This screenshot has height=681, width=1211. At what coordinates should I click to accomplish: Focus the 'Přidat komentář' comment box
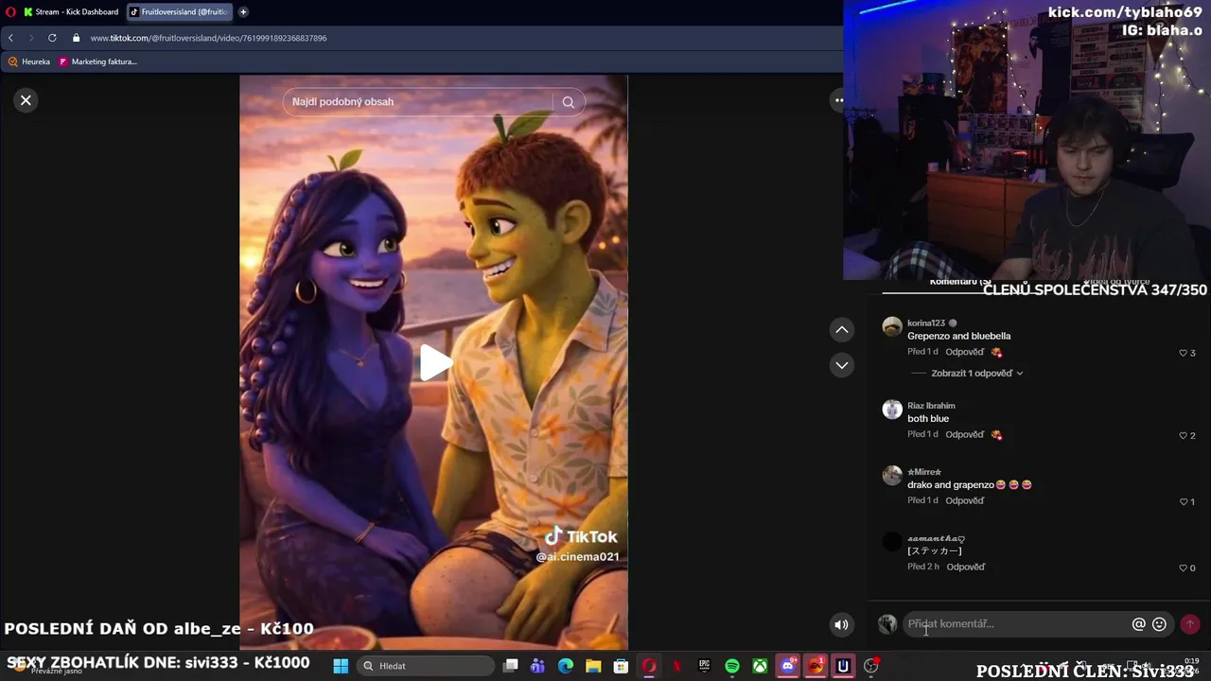coord(1017,624)
